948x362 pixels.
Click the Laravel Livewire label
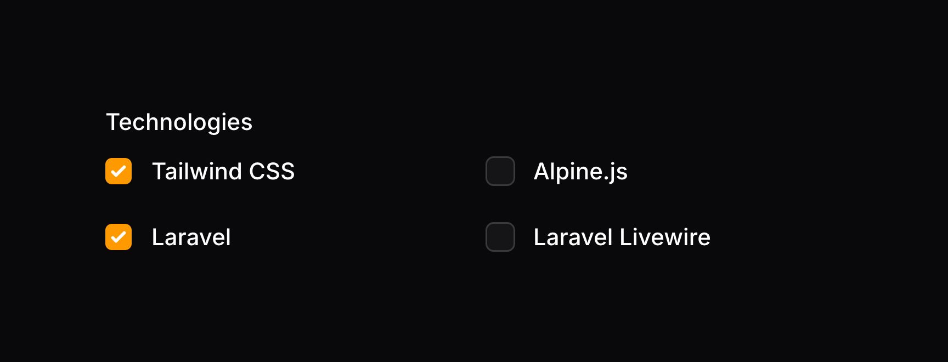tap(622, 237)
